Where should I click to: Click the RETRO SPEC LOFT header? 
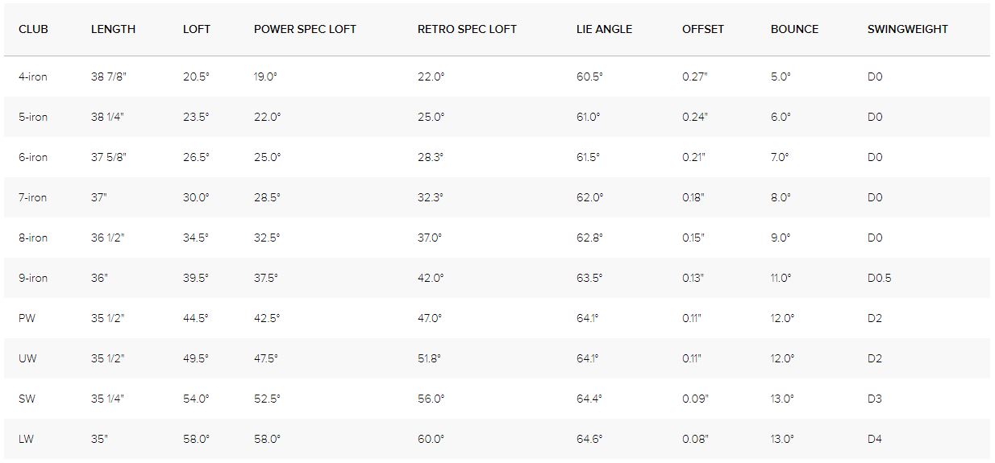[x=467, y=29]
